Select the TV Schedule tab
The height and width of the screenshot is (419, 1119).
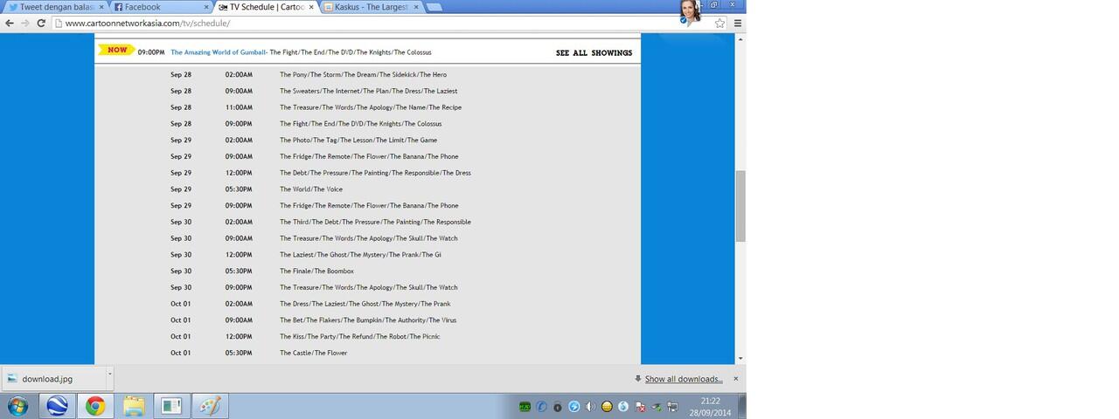pyautogui.click(x=264, y=7)
